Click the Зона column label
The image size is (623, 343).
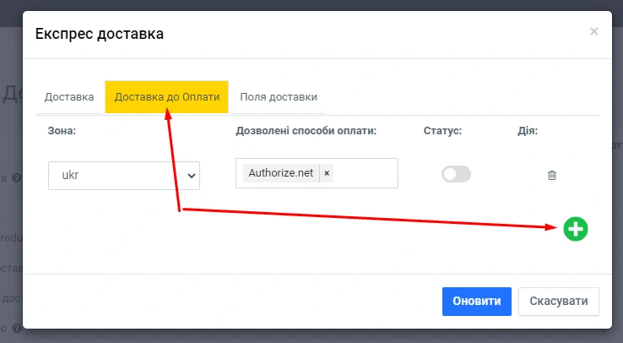click(x=62, y=131)
